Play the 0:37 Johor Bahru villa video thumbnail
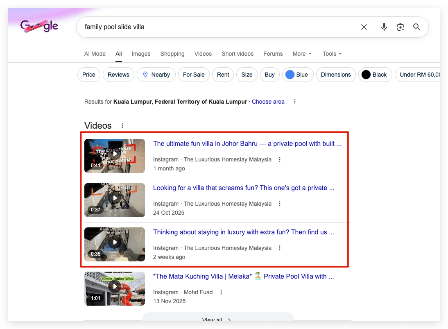This screenshot has width=448, height=329. click(x=115, y=200)
